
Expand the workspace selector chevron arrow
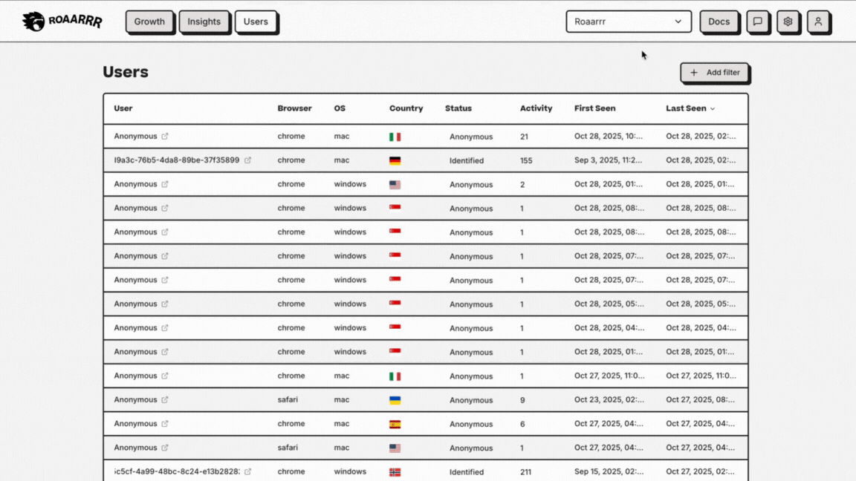pyautogui.click(x=678, y=22)
